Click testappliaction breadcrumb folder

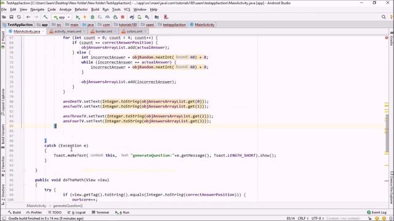click(172, 25)
